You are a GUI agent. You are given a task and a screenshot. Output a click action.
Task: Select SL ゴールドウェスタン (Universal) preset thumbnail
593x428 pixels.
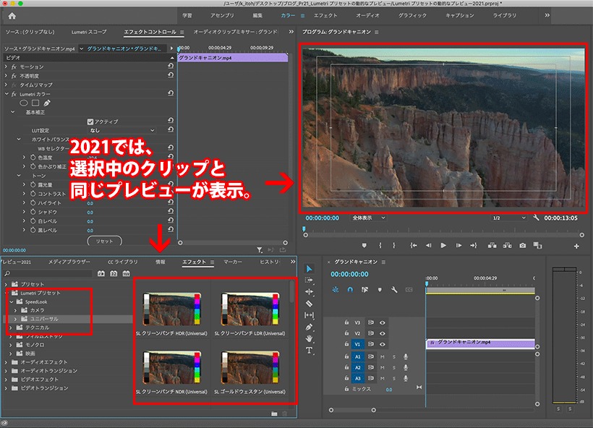(250, 367)
